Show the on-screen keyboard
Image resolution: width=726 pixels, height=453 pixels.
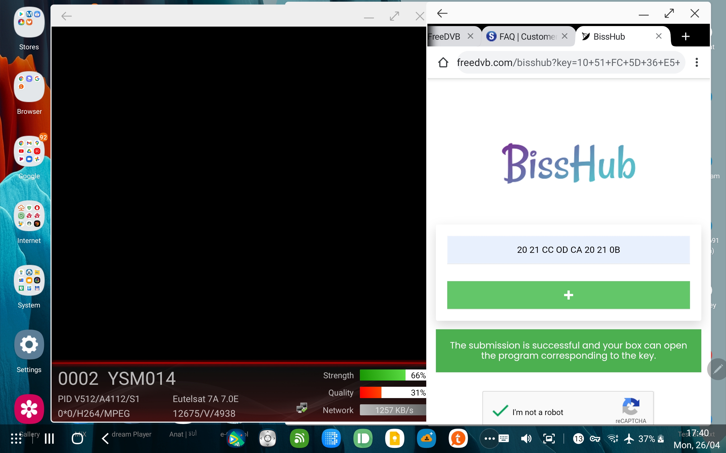pos(504,439)
